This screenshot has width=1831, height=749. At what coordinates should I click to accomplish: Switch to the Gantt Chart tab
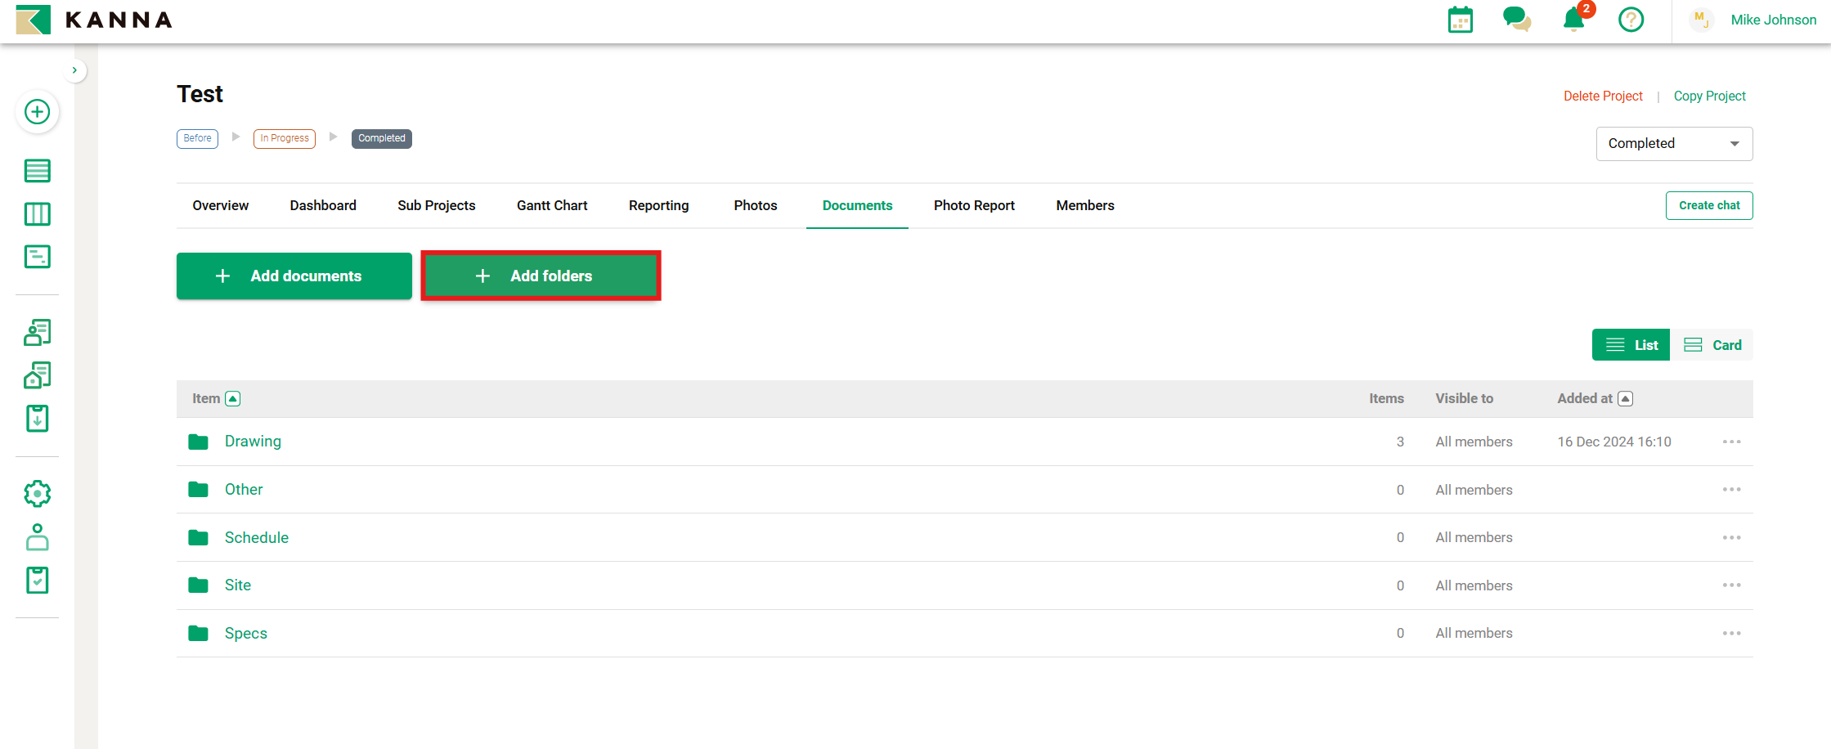(551, 205)
